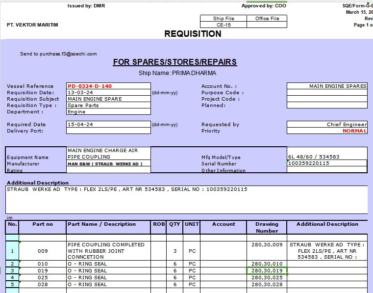Image resolution: width=373 pixels, height=293 pixels.
Task: Click the Requested by cell Chief Engineer
Action: [327, 124]
